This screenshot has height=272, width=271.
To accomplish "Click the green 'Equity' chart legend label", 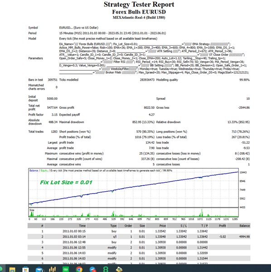I will click(x=44, y=170).
